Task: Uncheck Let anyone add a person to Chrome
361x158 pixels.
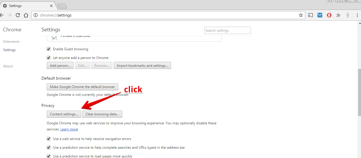Action: [49, 58]
